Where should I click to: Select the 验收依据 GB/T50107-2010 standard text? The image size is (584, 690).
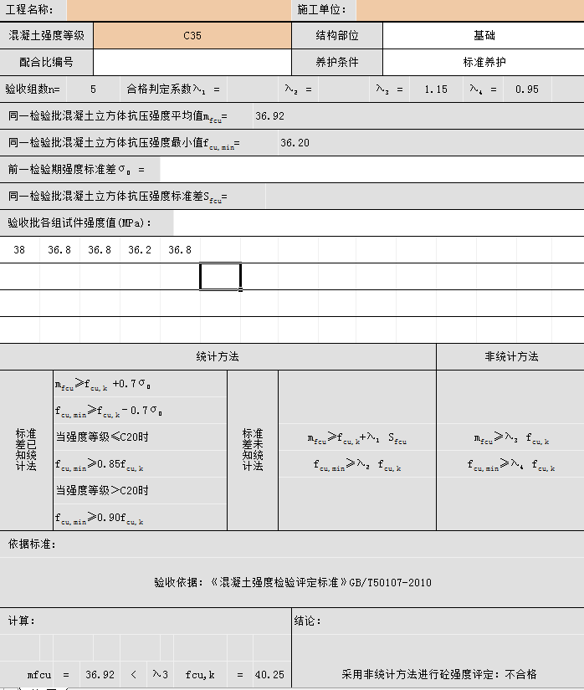pyautogui.click(x=292, y=582)
